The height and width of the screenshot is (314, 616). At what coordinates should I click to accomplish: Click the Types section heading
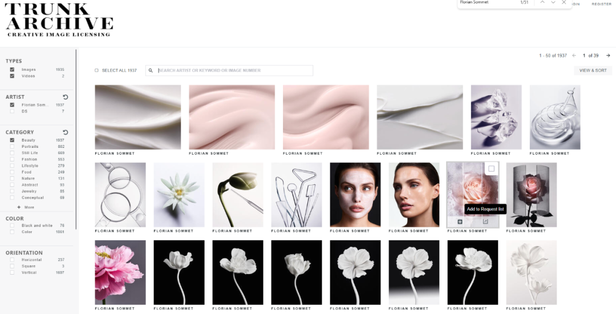(14, 61)
